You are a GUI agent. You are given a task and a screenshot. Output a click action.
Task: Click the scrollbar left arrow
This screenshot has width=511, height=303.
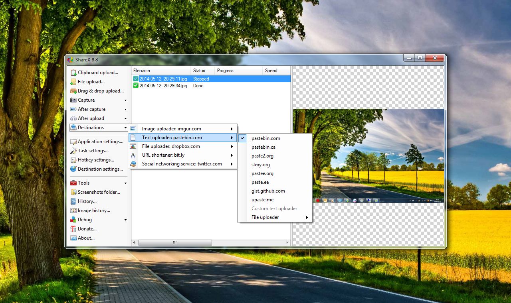pos(135,242)
